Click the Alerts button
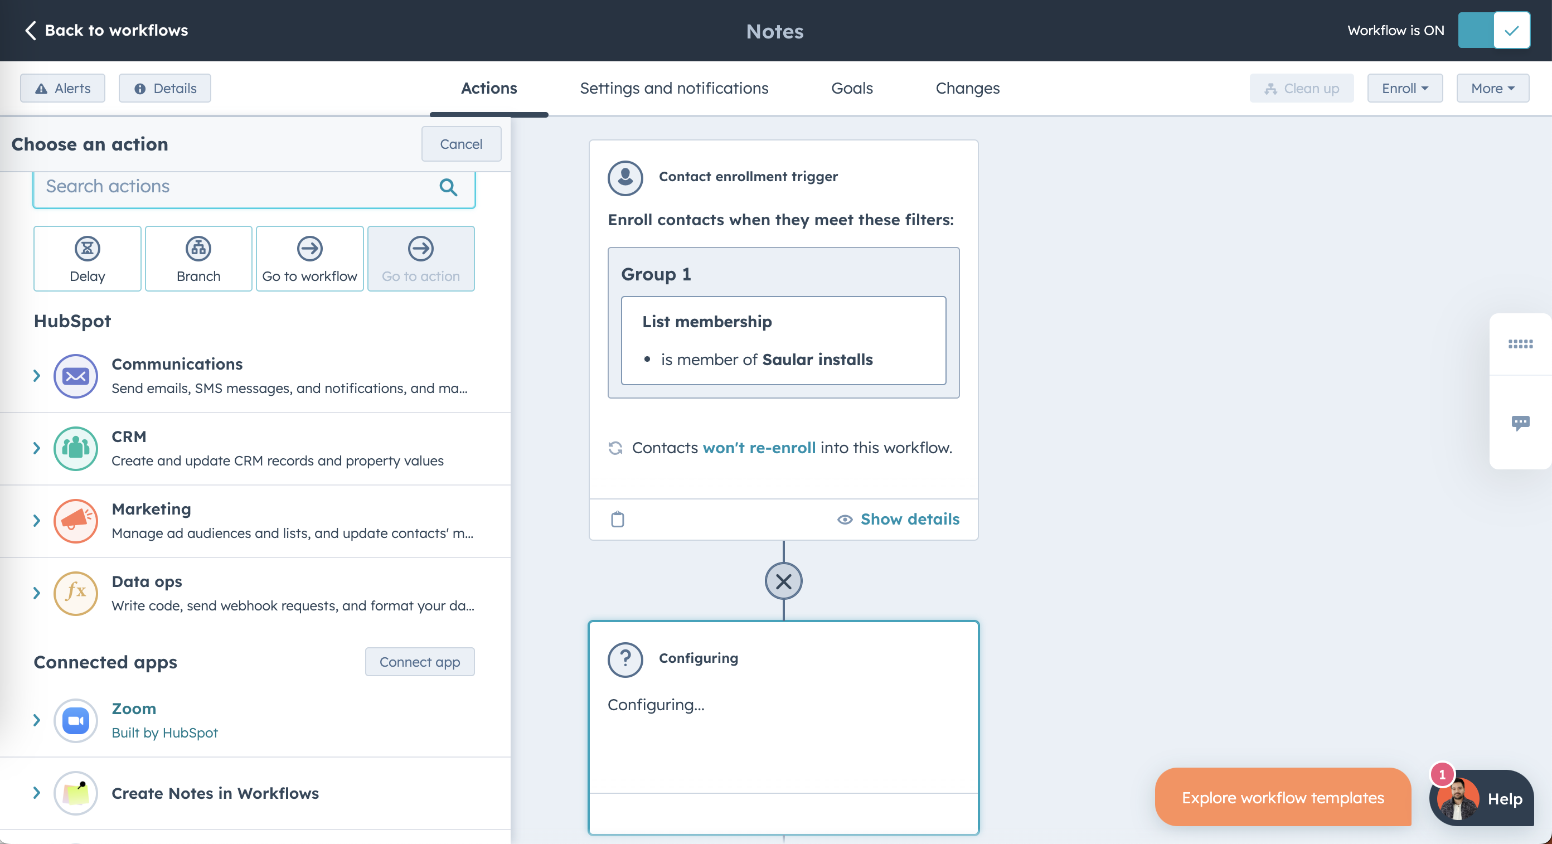This screenshot has width=1552, height=844. [x=62, y=89]
